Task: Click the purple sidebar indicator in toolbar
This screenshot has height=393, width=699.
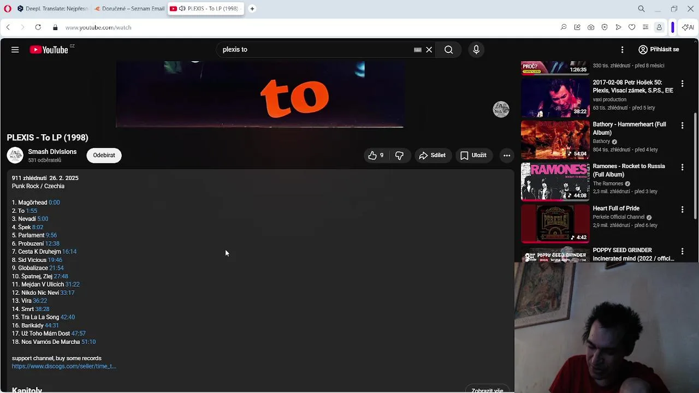Action: point(673,27)
